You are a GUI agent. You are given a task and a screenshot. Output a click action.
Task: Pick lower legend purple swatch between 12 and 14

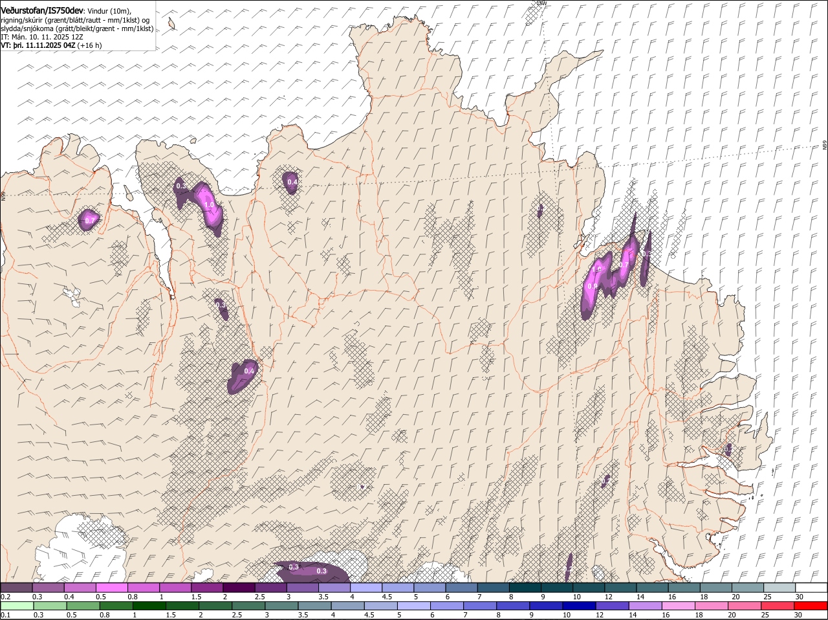point(613,606)
